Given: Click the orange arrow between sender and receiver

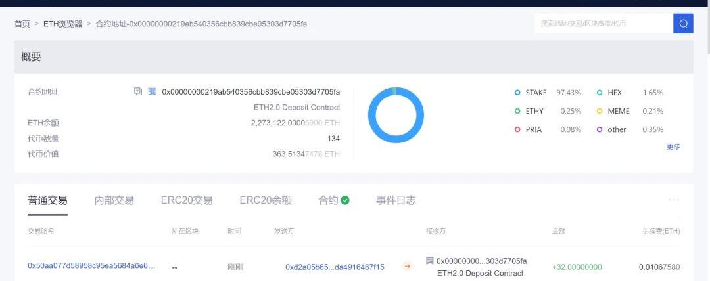Looking at the screenshot, I should (407, 267).
